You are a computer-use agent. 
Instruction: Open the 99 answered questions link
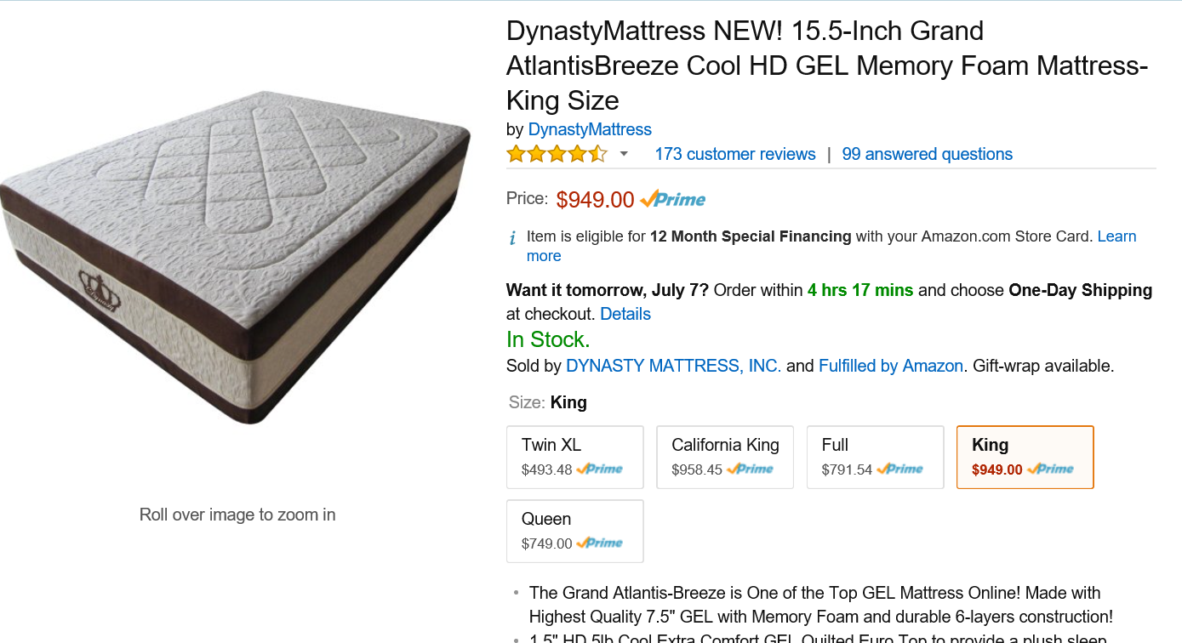(927, 154)
